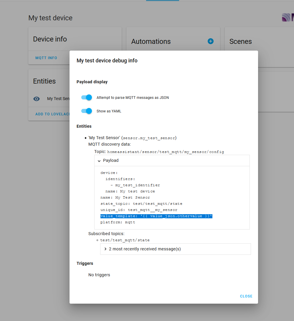Click the MQTT logo icon
The height and width of the screenshot is (321, 294).
288,17
